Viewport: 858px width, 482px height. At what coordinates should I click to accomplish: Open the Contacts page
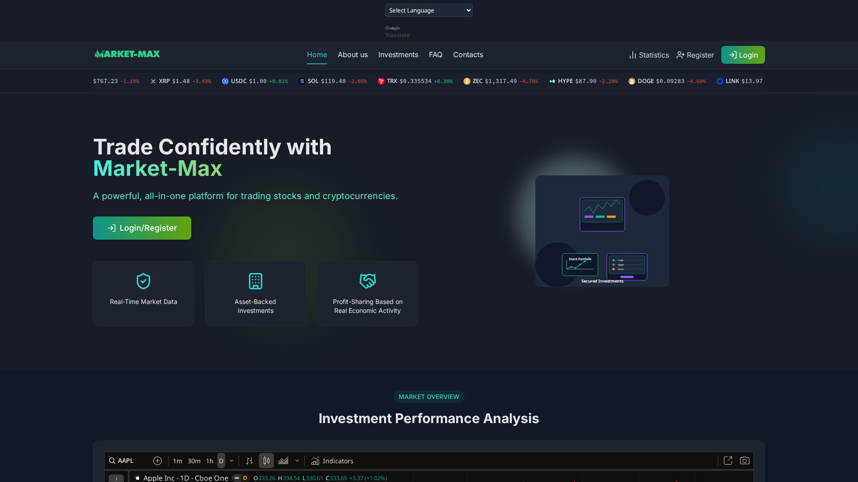click(x=468, y=54)
